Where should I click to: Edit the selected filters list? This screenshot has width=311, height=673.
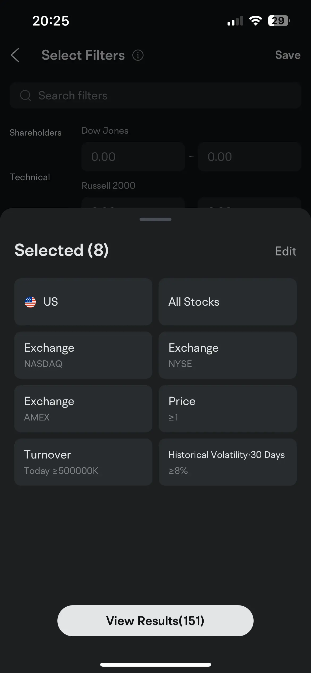[285, 251]
